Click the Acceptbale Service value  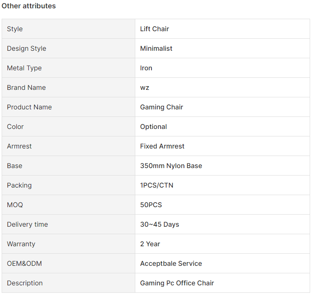click(x=171, y=263)
